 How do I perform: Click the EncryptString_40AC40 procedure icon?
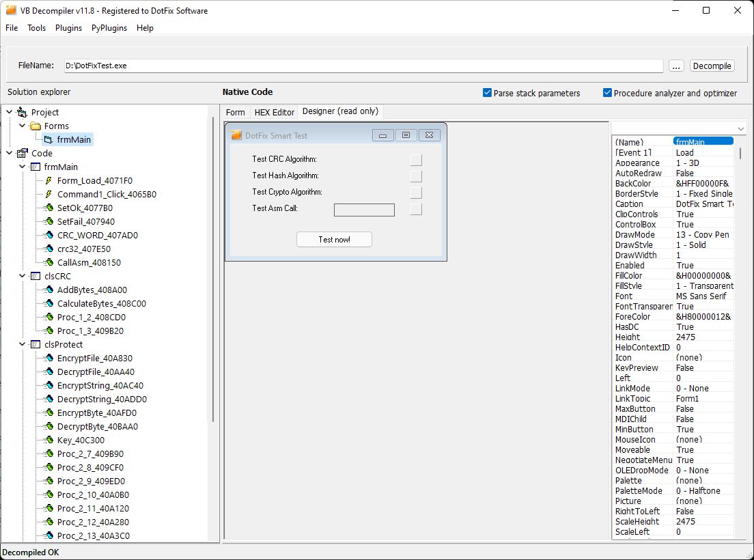click(x=48, y=385)
